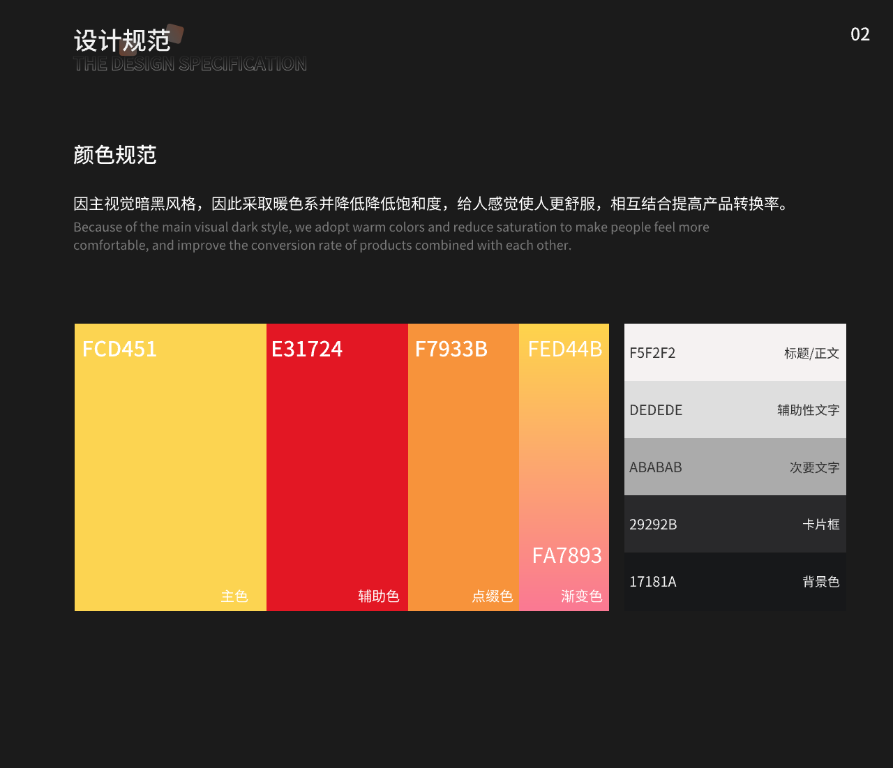Click the 17181A hex value
Screen dimensions: 893x768
(653, 582)
